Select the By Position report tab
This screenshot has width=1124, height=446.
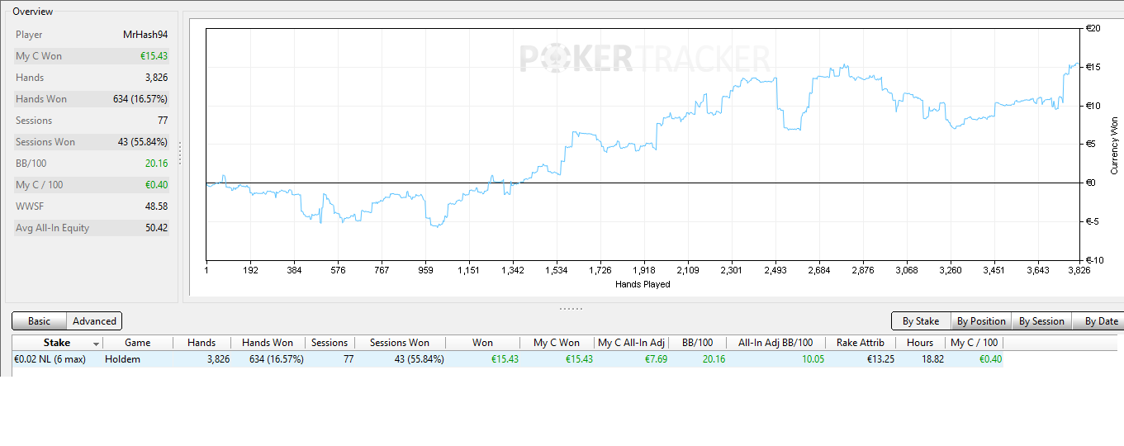click(x=981, y=321)
